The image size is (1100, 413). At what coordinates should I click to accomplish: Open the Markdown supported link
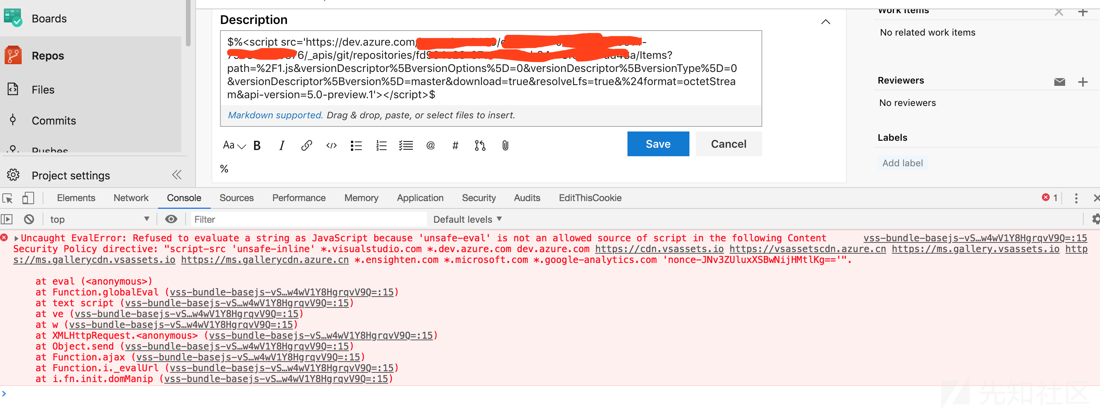275,115
